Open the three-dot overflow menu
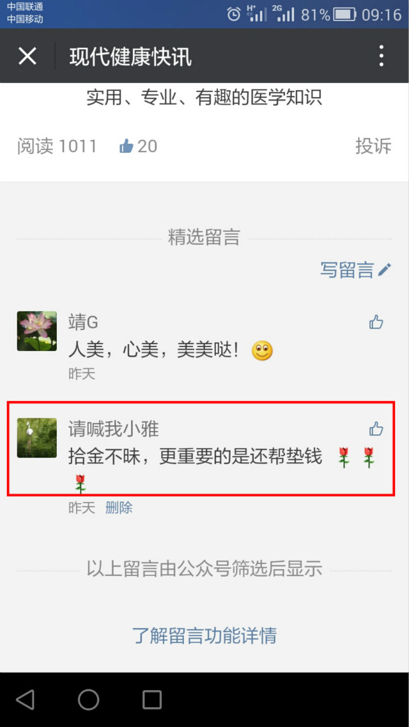Image resolution: width=409 pixels, height=727 pixels. click(x=382, y=56)
